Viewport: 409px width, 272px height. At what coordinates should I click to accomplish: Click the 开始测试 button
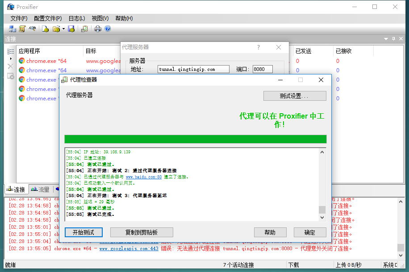coord(83,232)
